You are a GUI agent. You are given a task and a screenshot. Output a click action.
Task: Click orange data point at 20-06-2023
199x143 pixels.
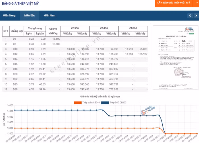(15, 128)
